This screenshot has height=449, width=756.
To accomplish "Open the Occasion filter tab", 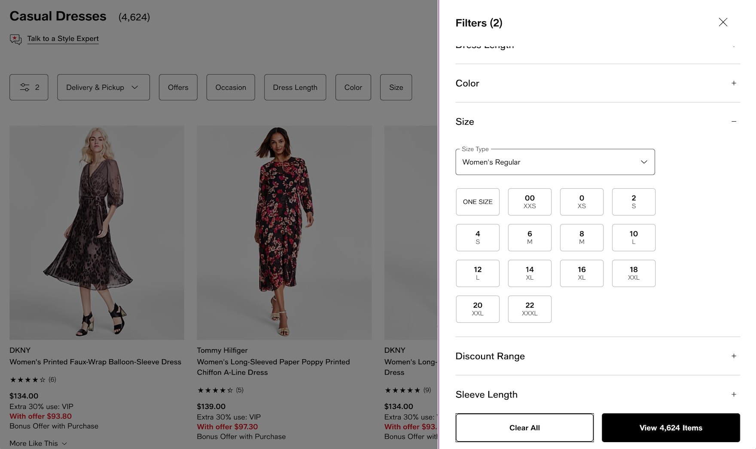I will (231, 87).
